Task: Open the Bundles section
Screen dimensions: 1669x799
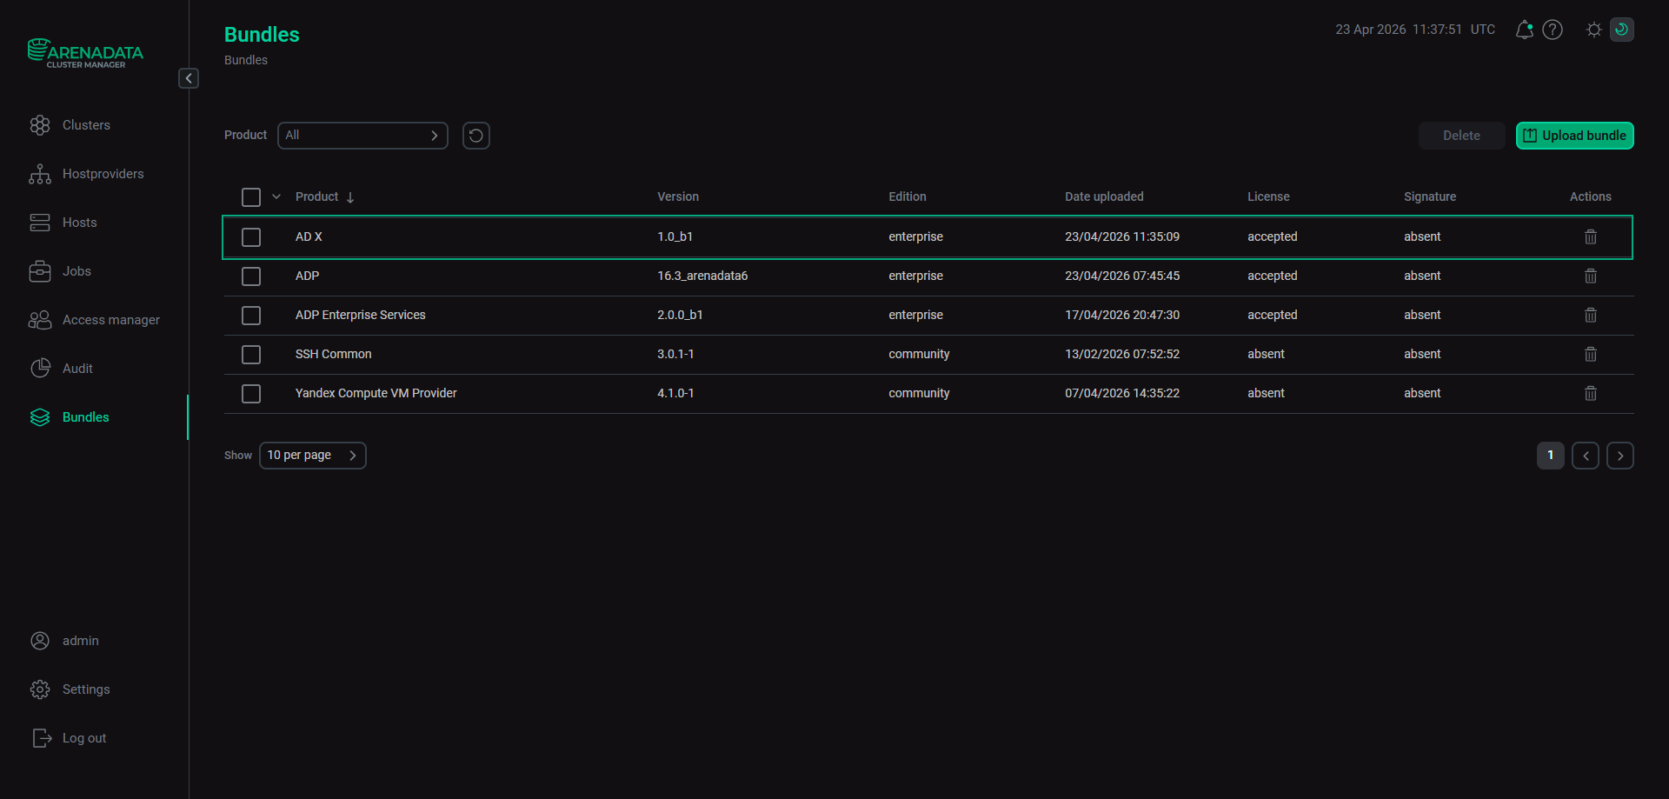Action: [85, 417]
